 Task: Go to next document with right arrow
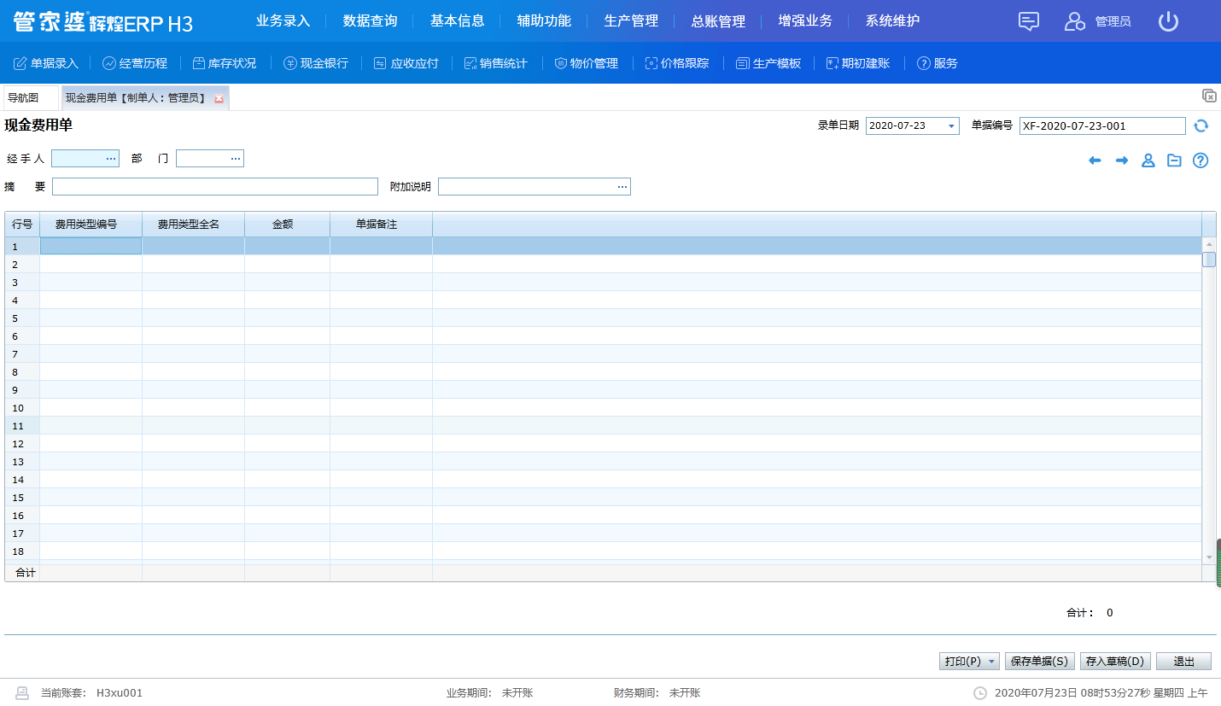(1122, 160)
